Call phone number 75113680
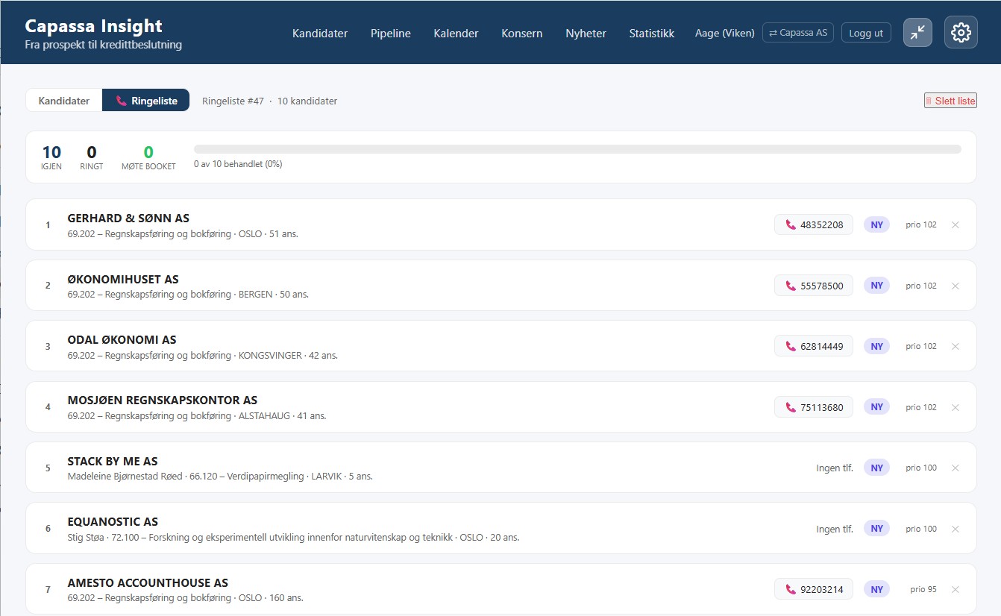The width and height of the screenshot is (1001, 616). point(813,407)
